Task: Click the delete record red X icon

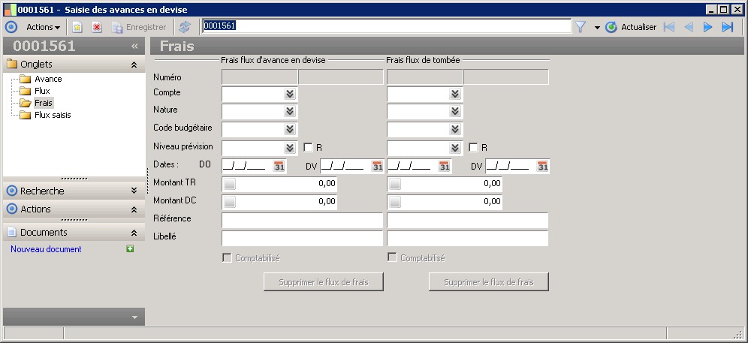Action: 97,27
